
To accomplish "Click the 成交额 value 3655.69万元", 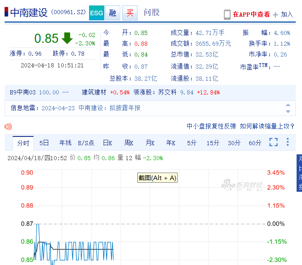I will pos(213,44).
